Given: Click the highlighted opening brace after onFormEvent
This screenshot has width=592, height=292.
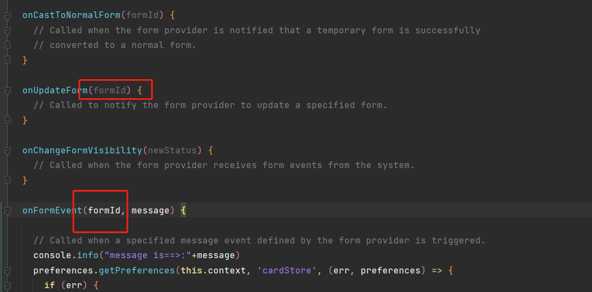Looking at the screenshot, I should tap(183, 210).
